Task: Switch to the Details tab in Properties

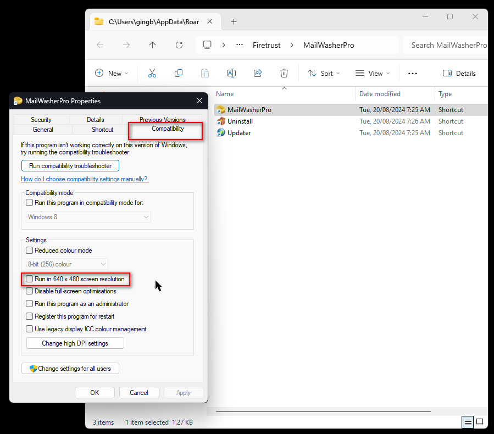Action: point(96,120)
